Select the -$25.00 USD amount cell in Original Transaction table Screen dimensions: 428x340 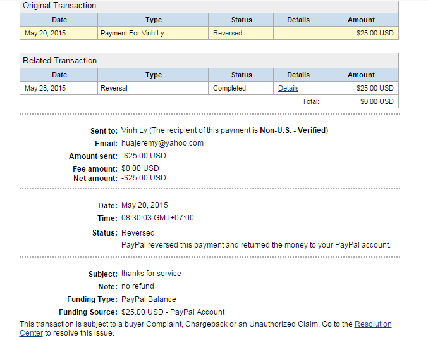(x=374, y=33)
